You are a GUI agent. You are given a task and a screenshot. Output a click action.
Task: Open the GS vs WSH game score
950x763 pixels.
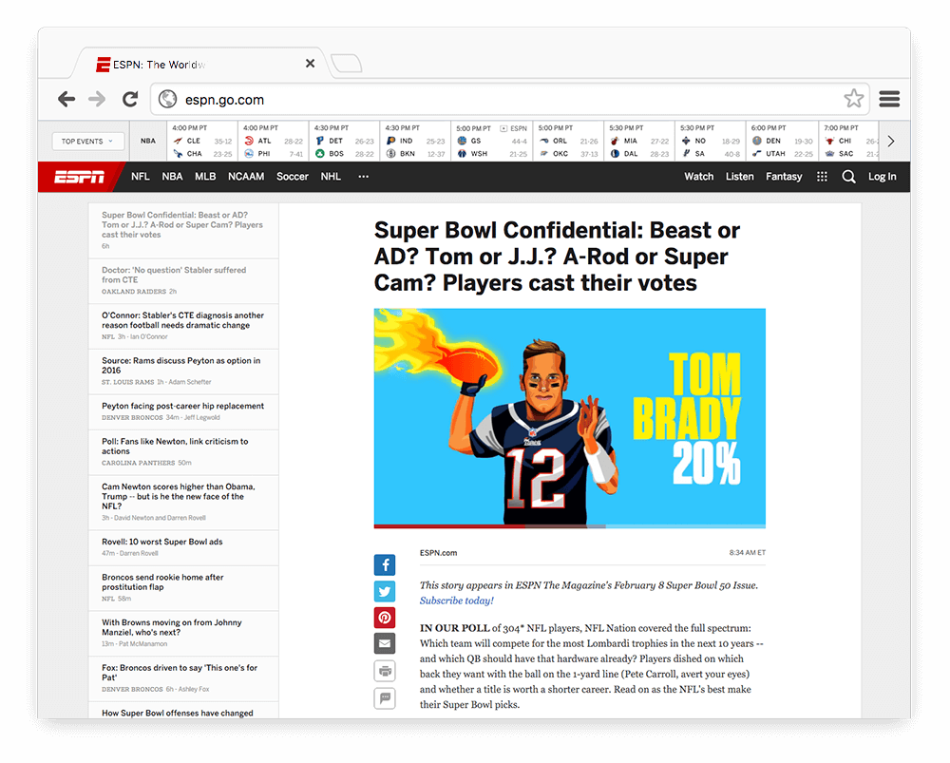(x=492, y=142)
